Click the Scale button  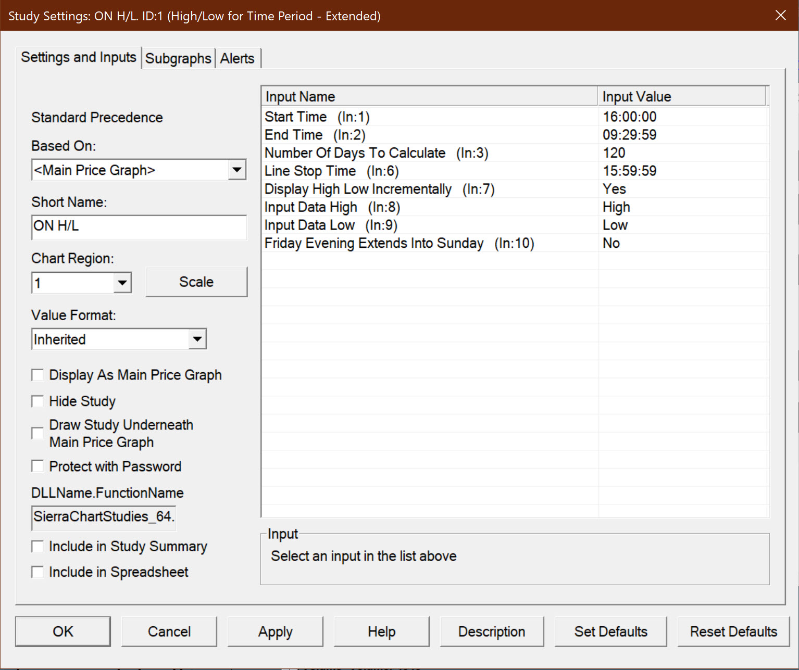pos(196,282)
